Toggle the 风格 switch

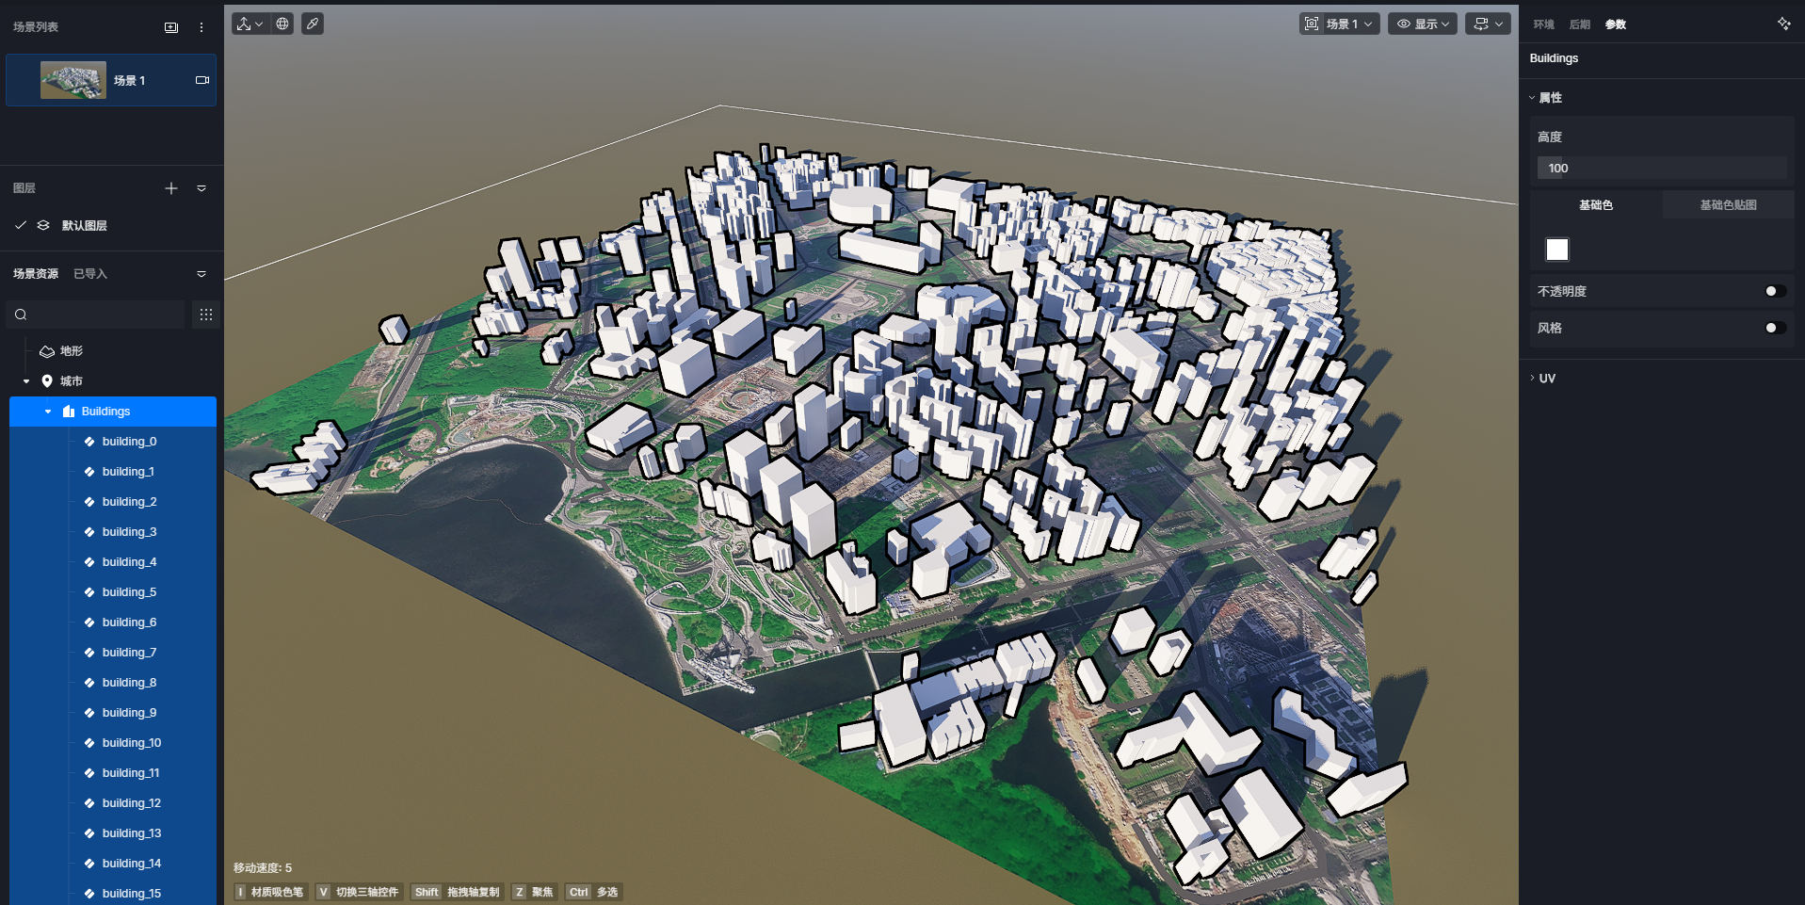tap(1775, 328)
